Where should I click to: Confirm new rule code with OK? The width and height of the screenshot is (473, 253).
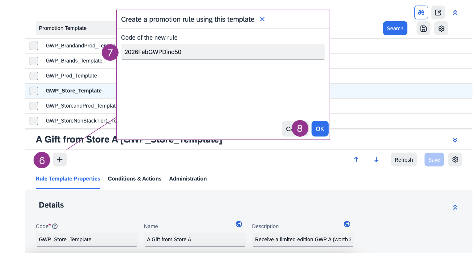pos(320,129)
